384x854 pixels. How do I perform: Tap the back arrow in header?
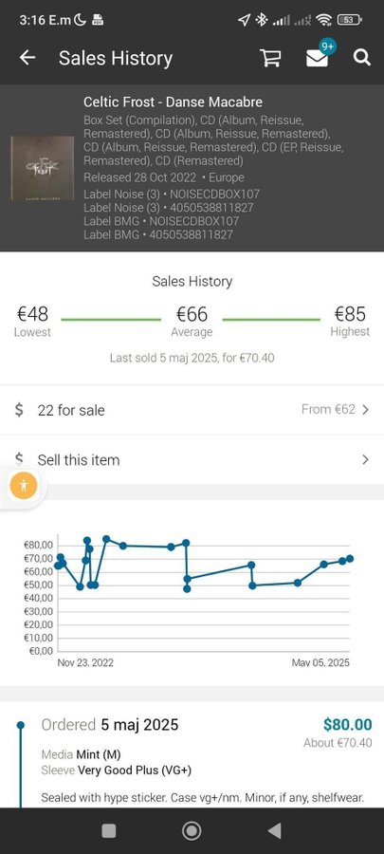pos(27,58)
